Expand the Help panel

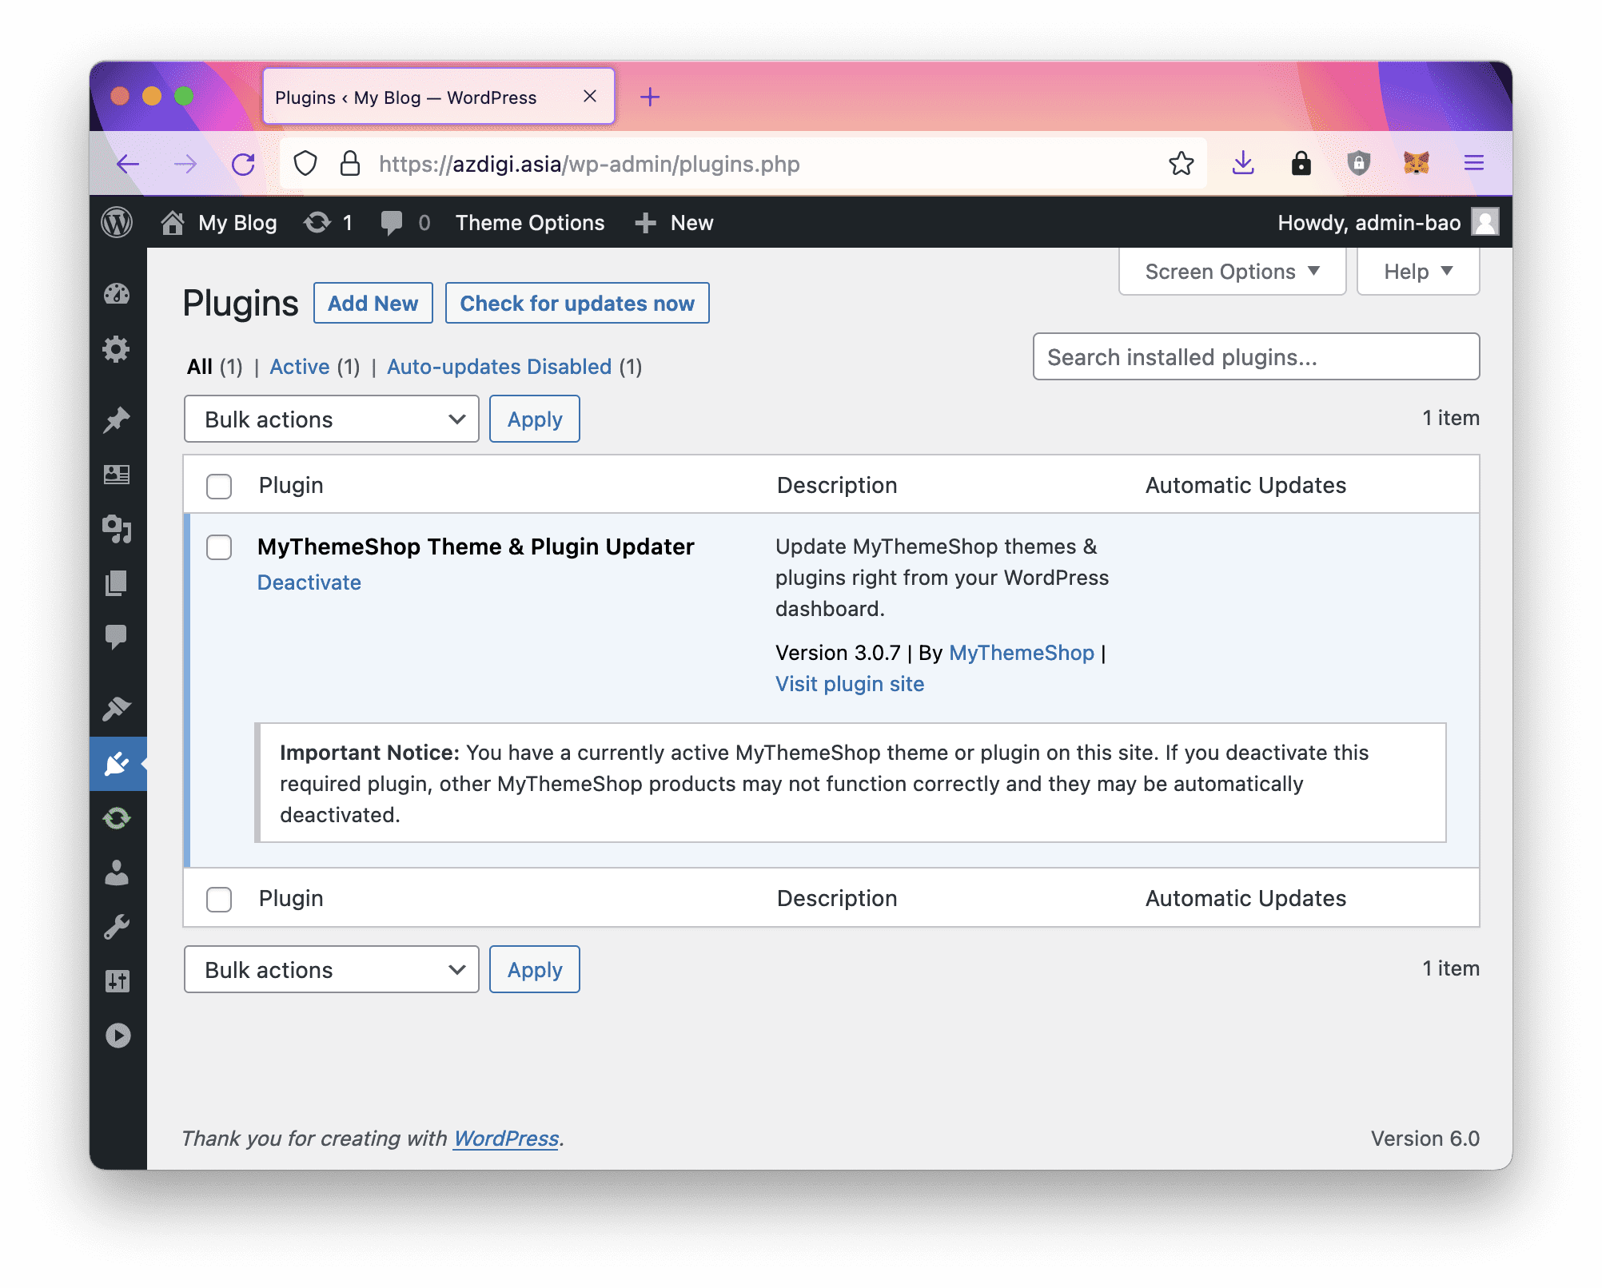(1417, 271)
